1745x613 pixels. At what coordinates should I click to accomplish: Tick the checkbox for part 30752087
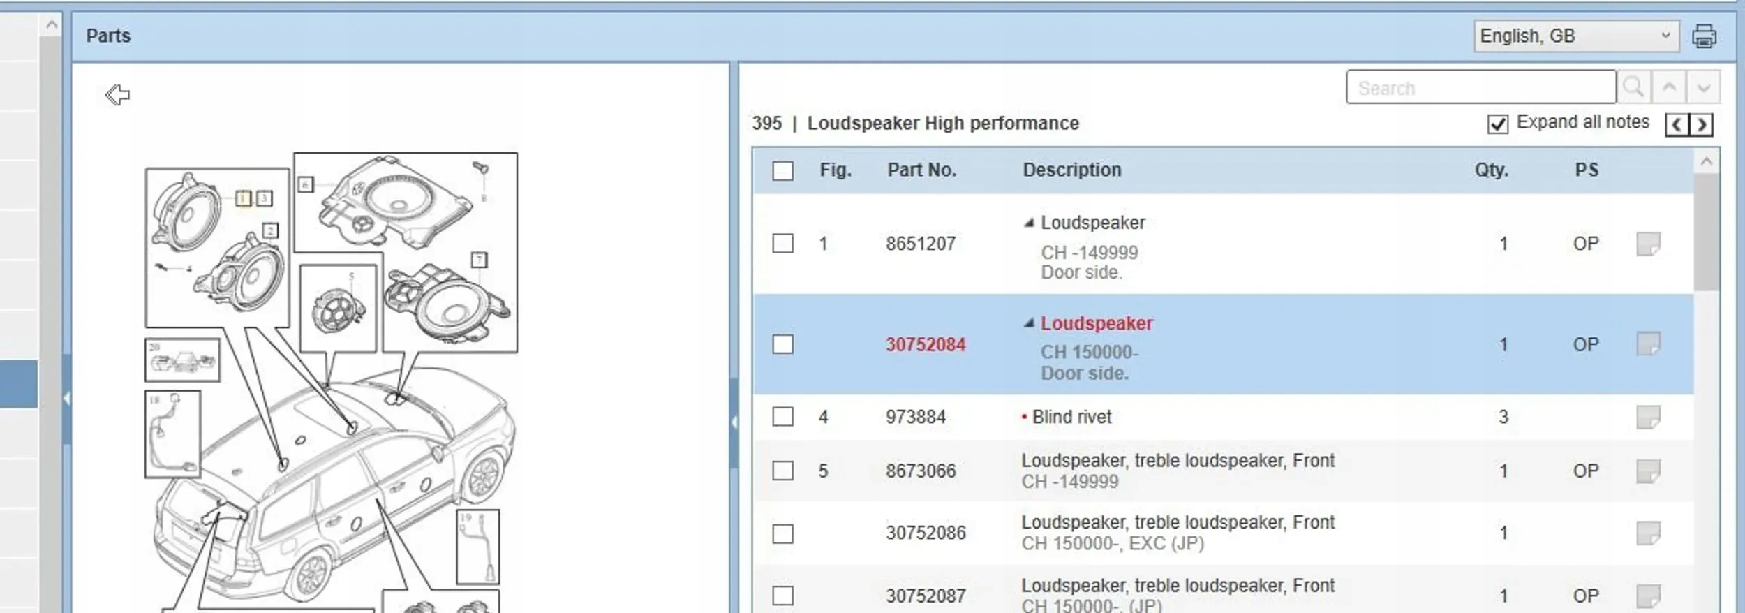(x=783, y=596)
